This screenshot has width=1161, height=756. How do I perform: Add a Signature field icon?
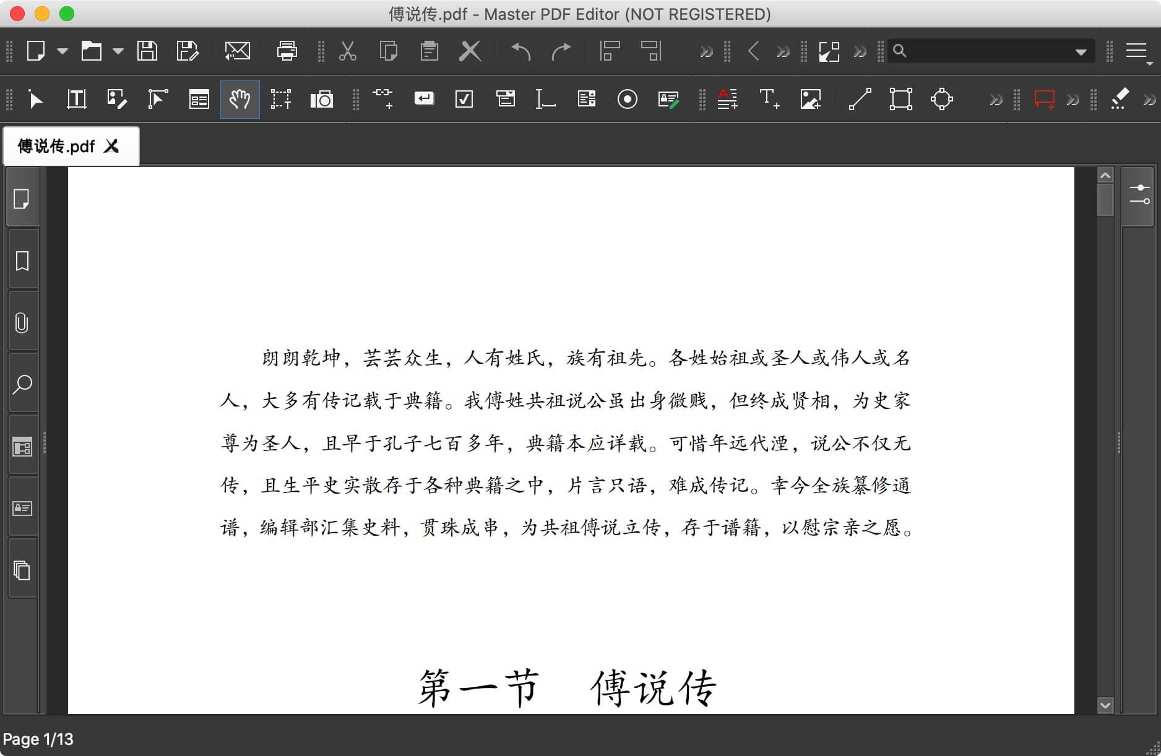(x=668, y=99)
